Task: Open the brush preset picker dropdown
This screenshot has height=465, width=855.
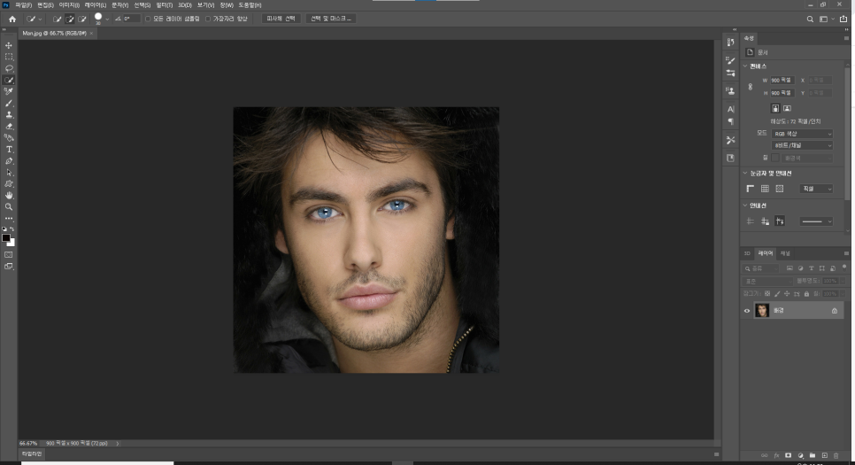Action: [107, 19]
